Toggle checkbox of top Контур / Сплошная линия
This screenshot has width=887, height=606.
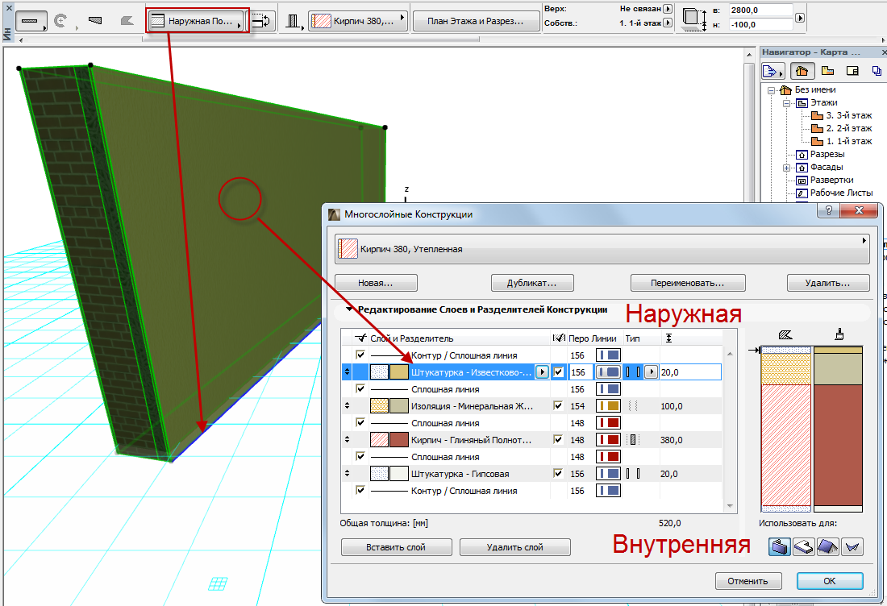click(x=360, y=355)
